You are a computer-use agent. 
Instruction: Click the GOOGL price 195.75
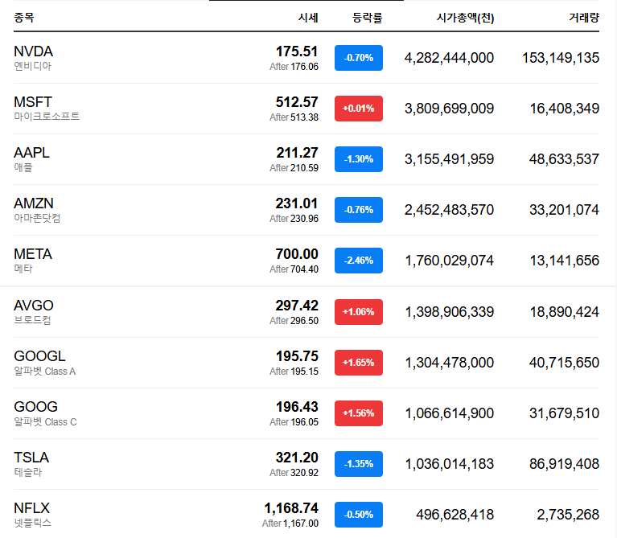297,357
